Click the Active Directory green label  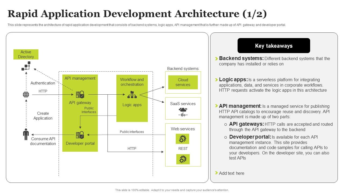[x=26, y=54]
